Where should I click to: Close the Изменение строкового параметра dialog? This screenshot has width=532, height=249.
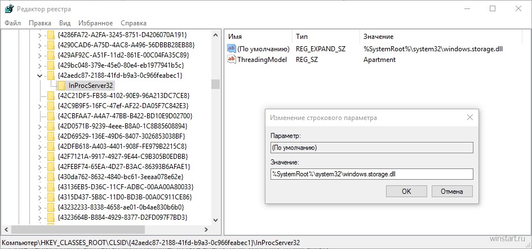(x=470, y=118)
